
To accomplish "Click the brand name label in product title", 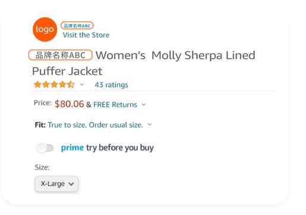I will [61, 55].
